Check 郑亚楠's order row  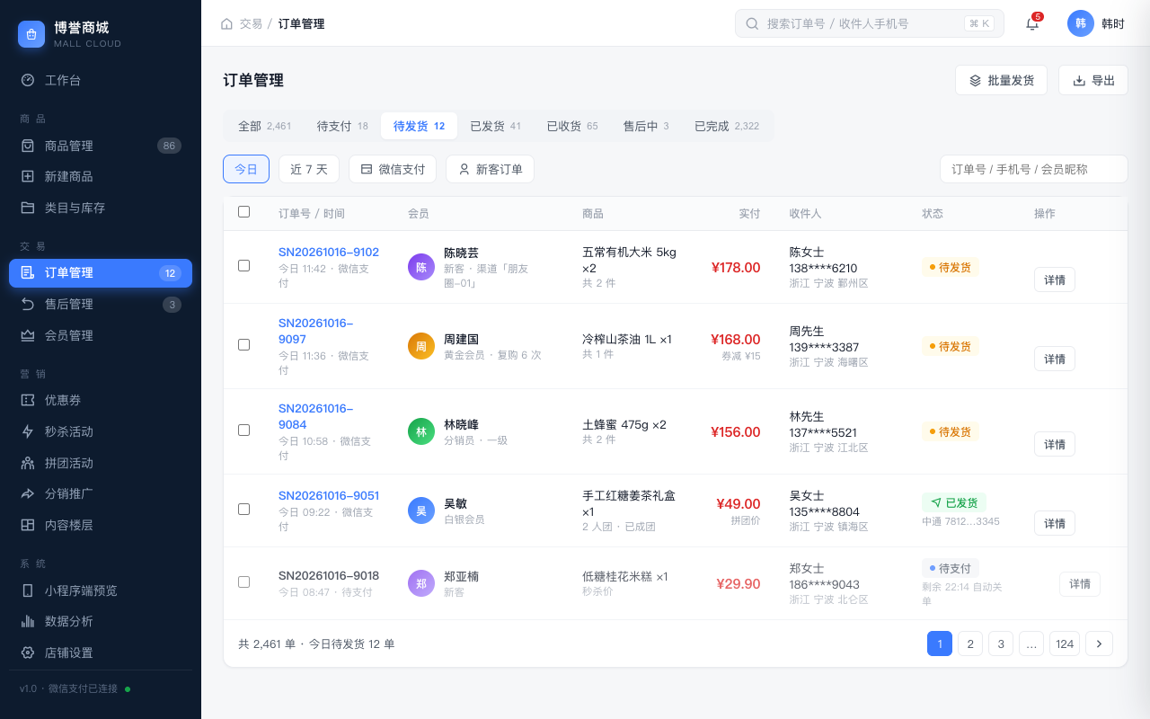click(x=243, y=582)
